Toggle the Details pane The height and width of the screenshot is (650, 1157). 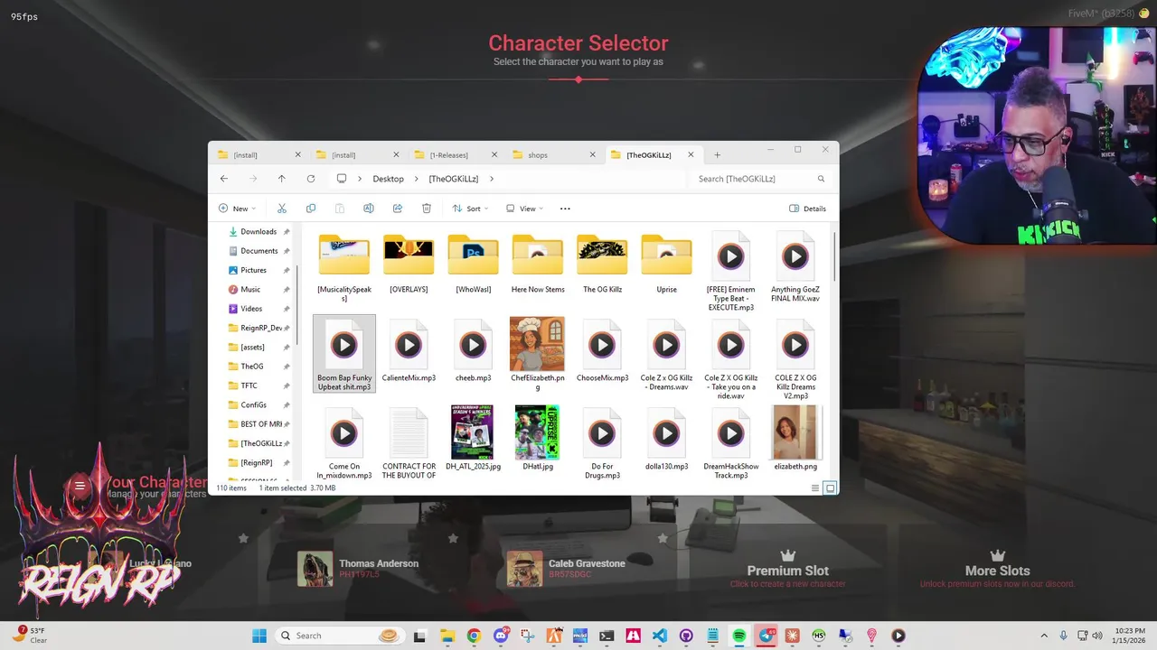pyautogui.click(x=807, y=209)
